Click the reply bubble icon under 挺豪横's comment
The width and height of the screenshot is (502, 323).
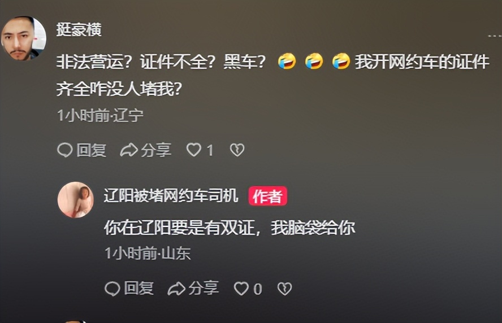click(65, 150)
